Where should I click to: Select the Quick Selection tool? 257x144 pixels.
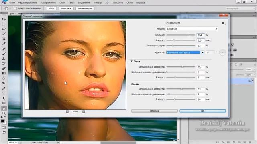[4, 34]
